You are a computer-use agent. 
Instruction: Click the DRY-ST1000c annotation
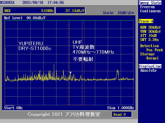click(x=35, y=48)
